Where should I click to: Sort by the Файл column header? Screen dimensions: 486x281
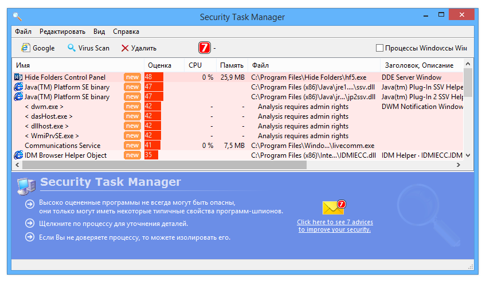point(314,65)
